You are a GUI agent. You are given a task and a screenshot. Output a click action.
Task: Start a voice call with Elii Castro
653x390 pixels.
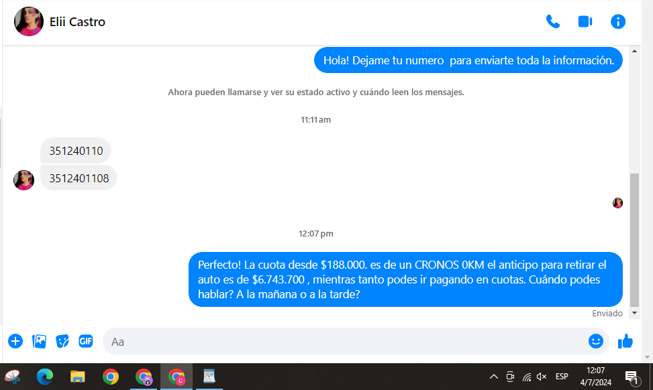tap(552, 21)
